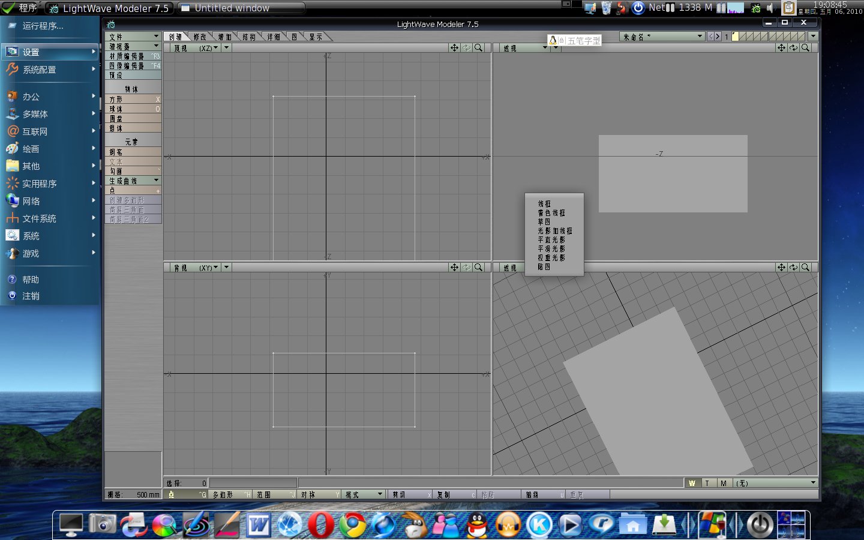Switch to the 显示 tab
Viewport: 864px width, 540px height.
pos(316,37)
